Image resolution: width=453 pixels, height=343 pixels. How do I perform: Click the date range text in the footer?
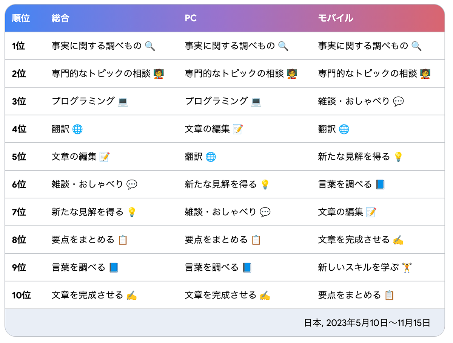tap(367, 323)
